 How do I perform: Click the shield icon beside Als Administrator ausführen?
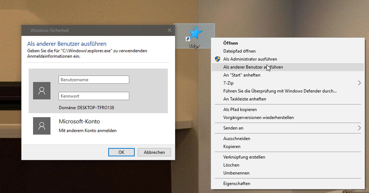pos(218,59)
